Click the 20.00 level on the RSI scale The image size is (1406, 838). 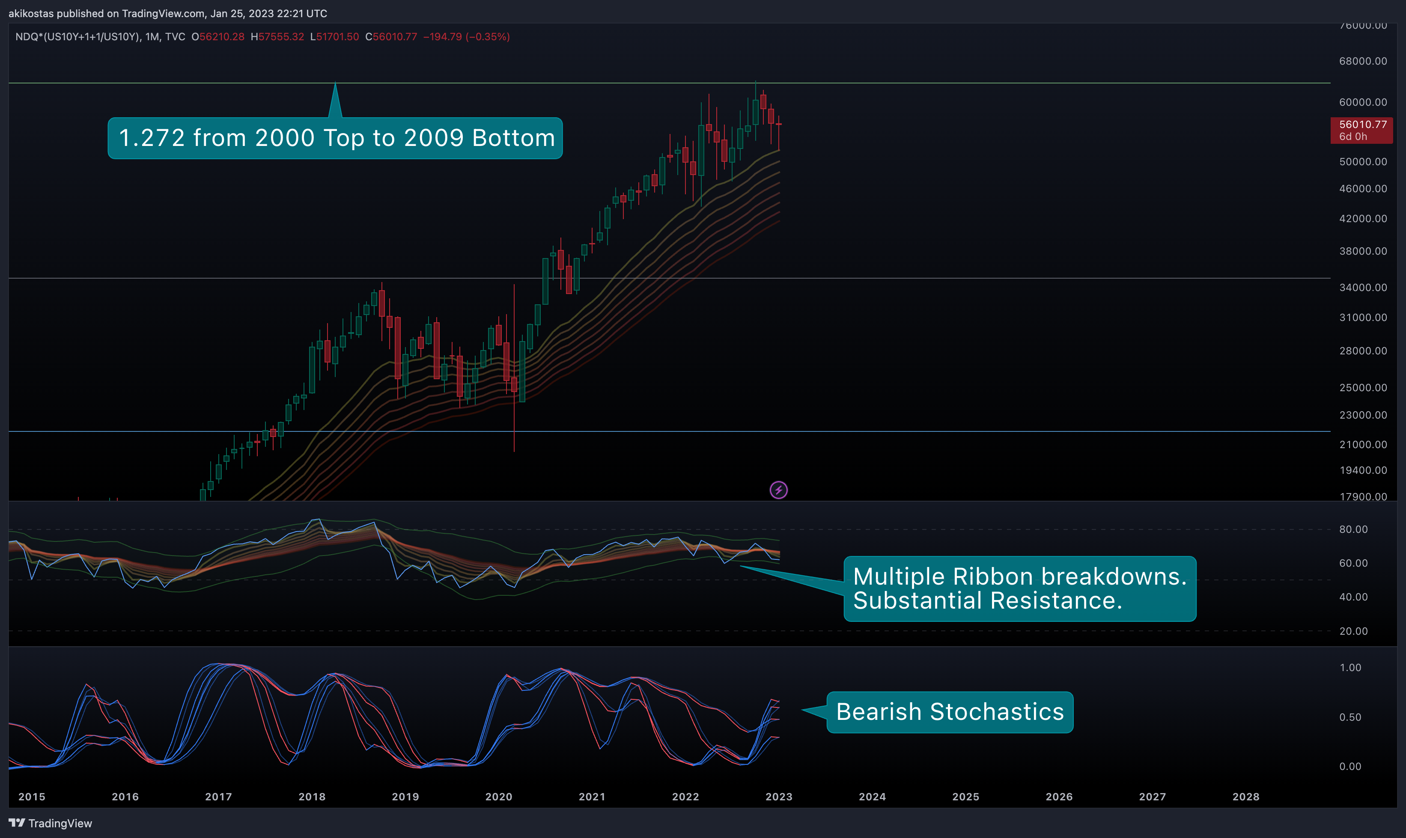click(1353, 631)
